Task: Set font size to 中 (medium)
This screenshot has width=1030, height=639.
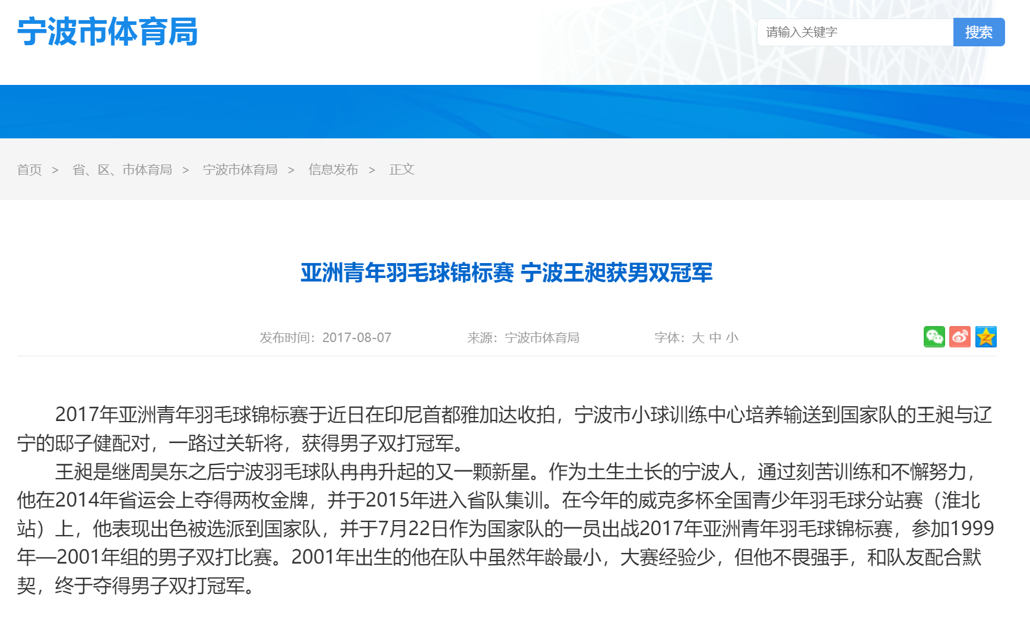Action: (x=715, y=338)
